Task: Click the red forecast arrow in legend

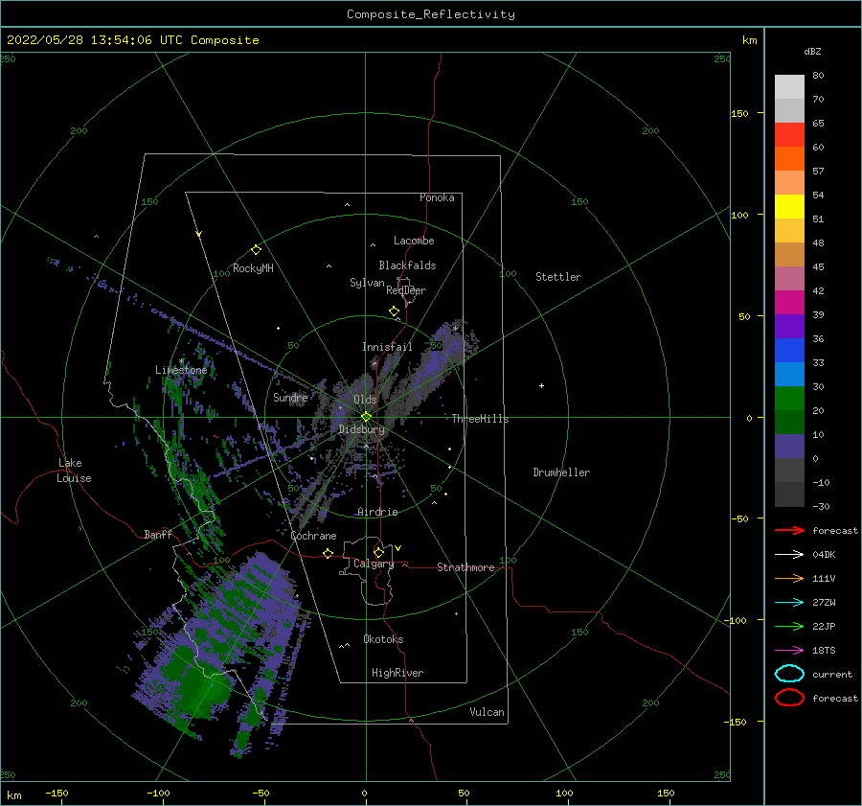Action: coord(789,530)
